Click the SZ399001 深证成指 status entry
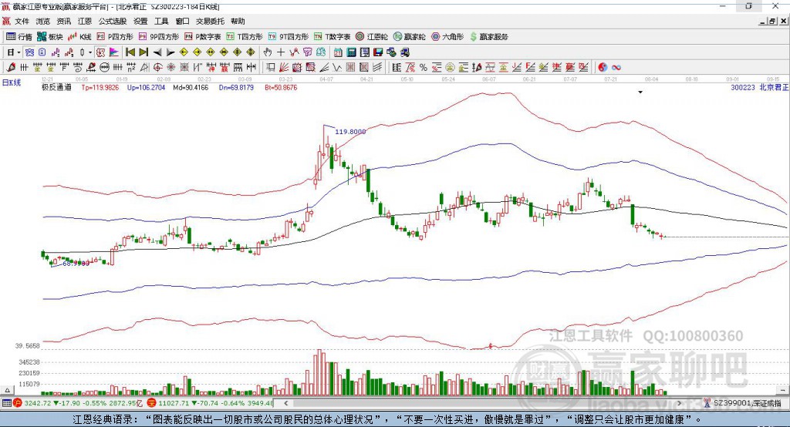Viewport: 790px width, 427px height. coord(743,403)
